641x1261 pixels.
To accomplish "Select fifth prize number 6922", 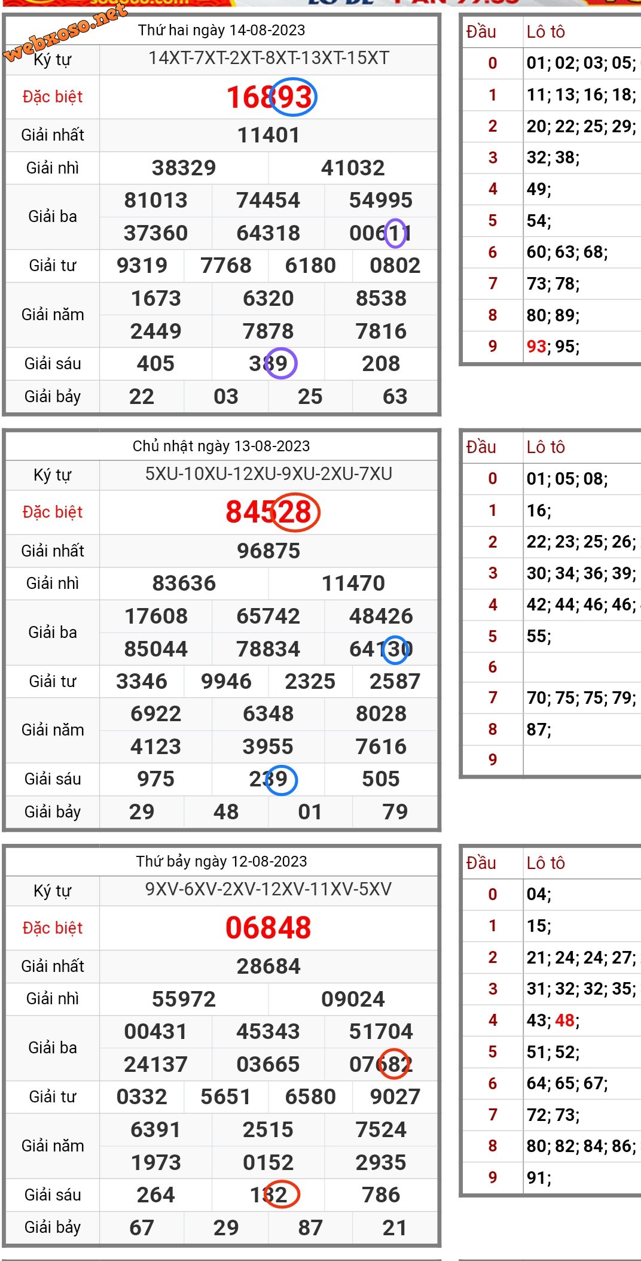I will 155,714.
